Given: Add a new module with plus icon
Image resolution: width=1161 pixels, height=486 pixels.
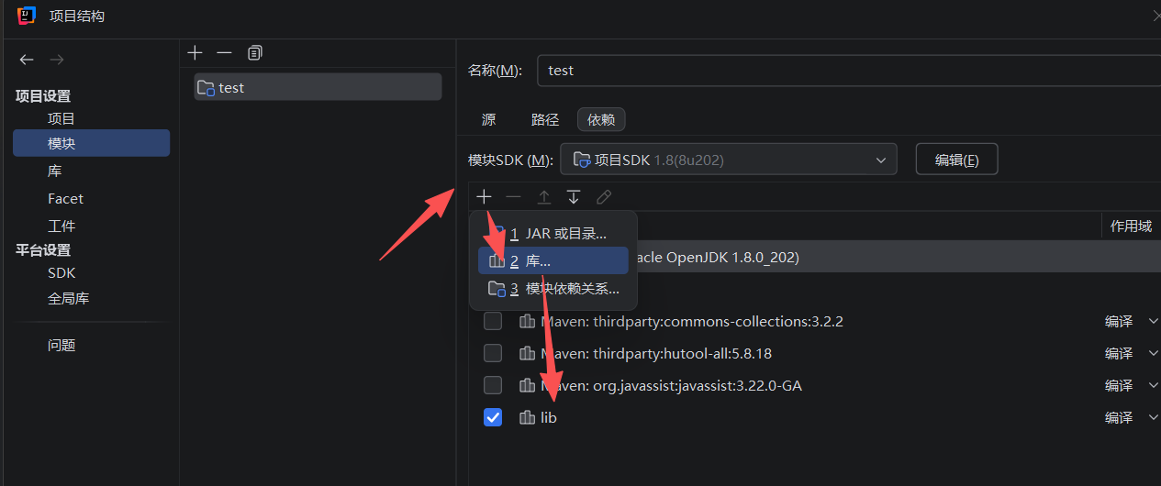Looking at the screenshot, I should 195,53.
